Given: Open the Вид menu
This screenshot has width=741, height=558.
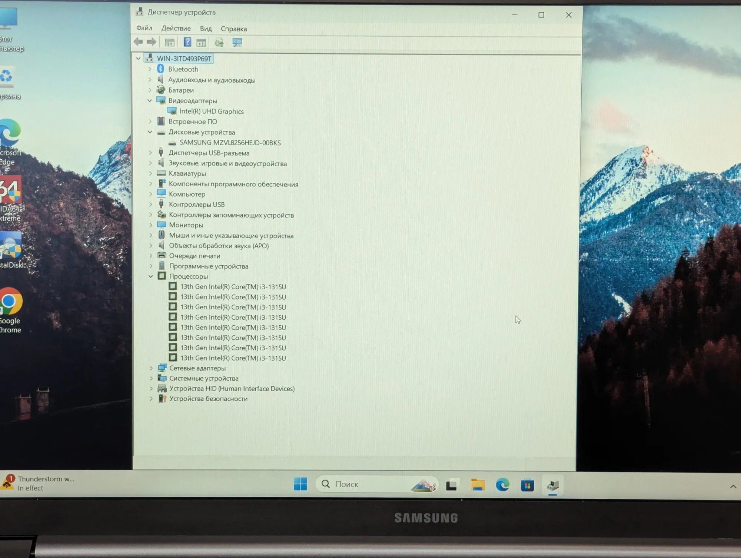Looking at the screenshot, I should pos(206,29).
